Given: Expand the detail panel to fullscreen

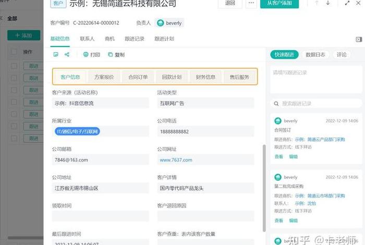Looking at the screenshot, I should tap(347, 3).
